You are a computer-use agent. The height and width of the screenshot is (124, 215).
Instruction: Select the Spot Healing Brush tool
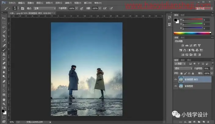[4, 45]
